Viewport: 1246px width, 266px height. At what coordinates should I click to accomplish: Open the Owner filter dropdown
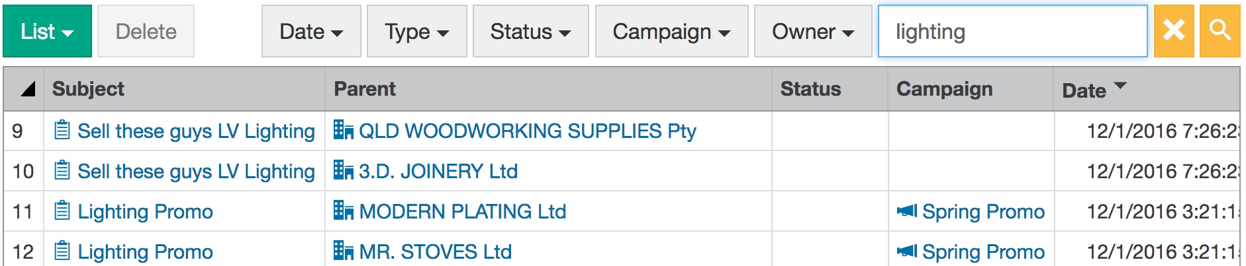pos(812,31)
